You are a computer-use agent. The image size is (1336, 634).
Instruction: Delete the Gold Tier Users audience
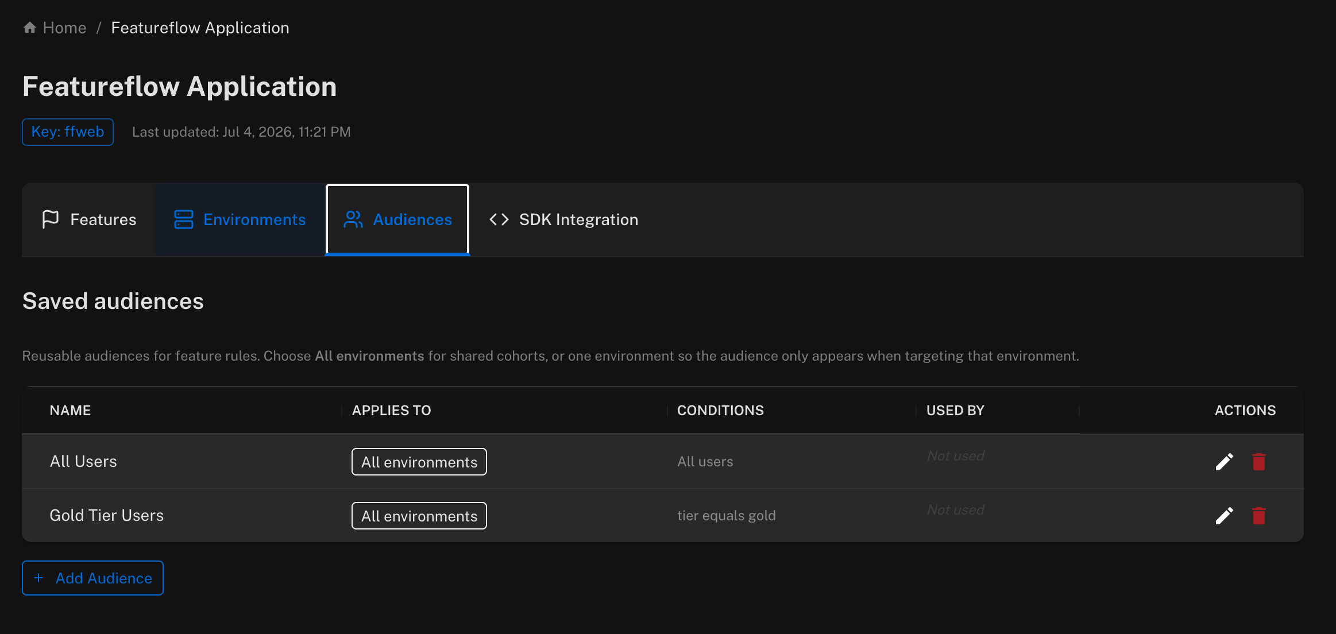point(1259,516)
